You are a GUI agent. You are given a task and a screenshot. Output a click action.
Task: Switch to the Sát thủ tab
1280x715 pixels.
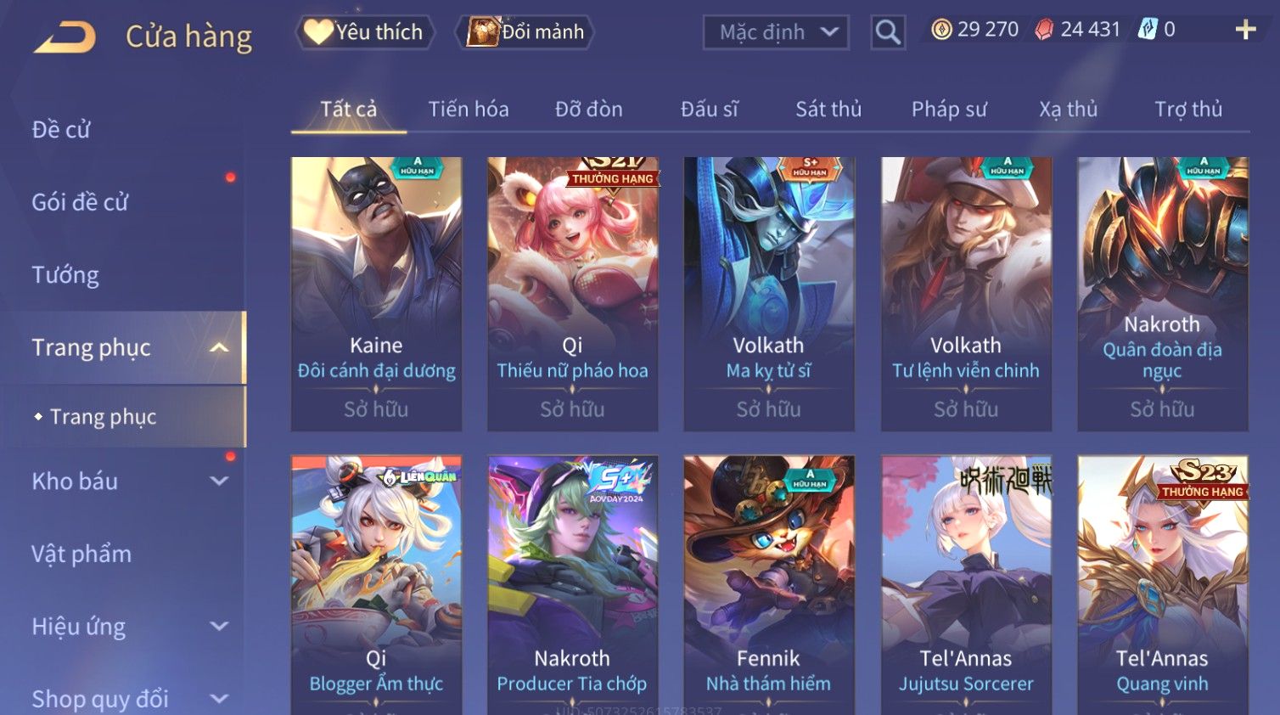point(828,110)
